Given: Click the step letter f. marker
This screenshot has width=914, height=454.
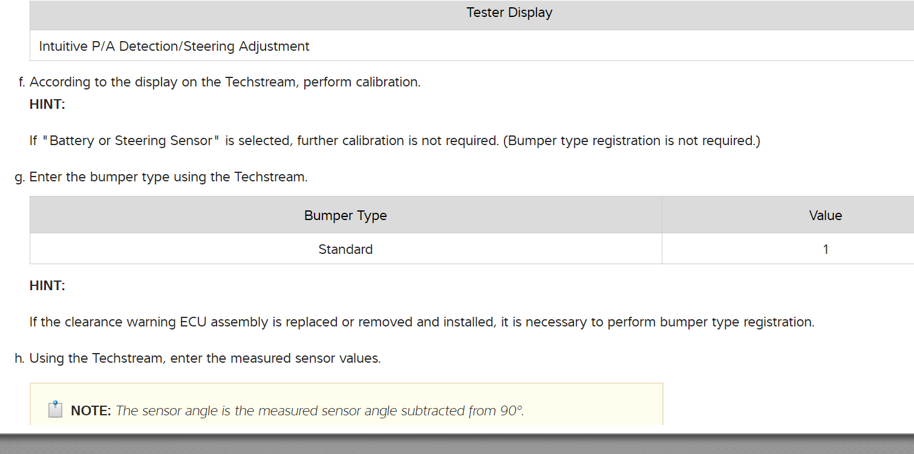Looking at the screenshot, I should coord(22,82).
